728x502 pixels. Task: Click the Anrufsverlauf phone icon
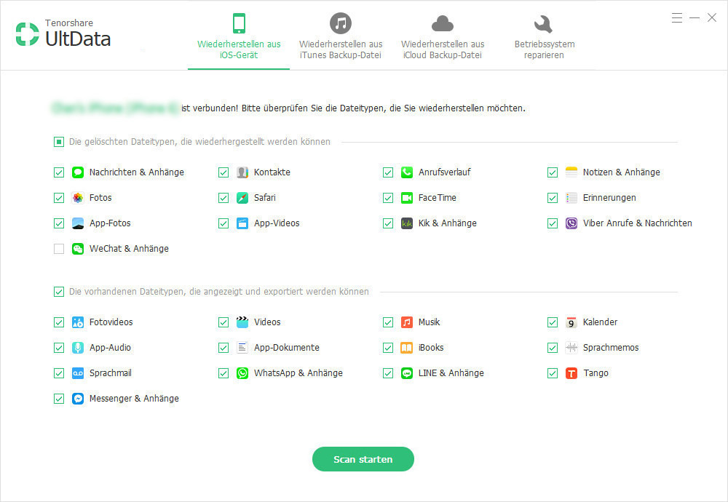[x=407, y=172]
